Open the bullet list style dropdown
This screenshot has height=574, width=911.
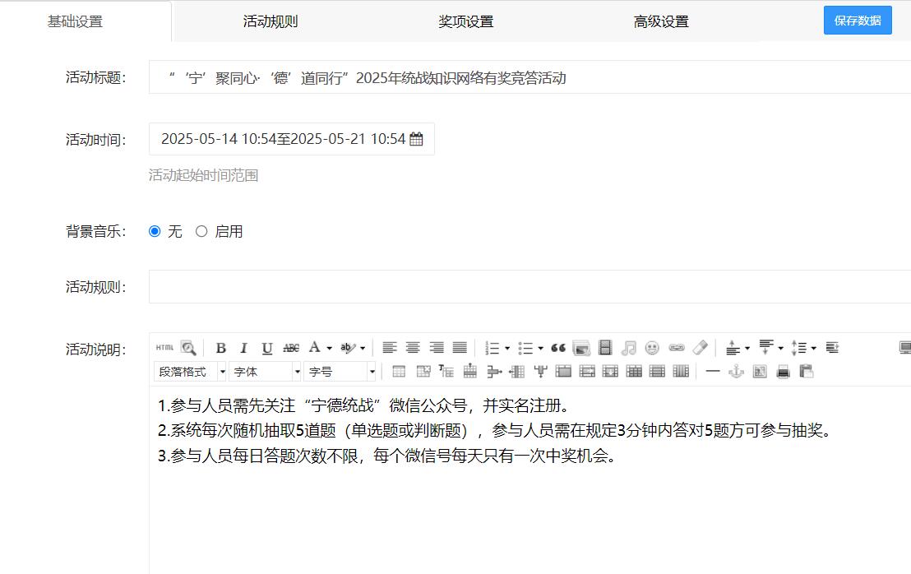pyautogui.click(x=540, y=349)
